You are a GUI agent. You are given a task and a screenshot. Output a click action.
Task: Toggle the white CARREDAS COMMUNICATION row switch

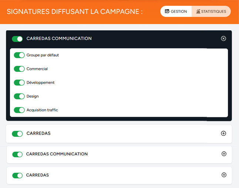(x=17, y=154)
